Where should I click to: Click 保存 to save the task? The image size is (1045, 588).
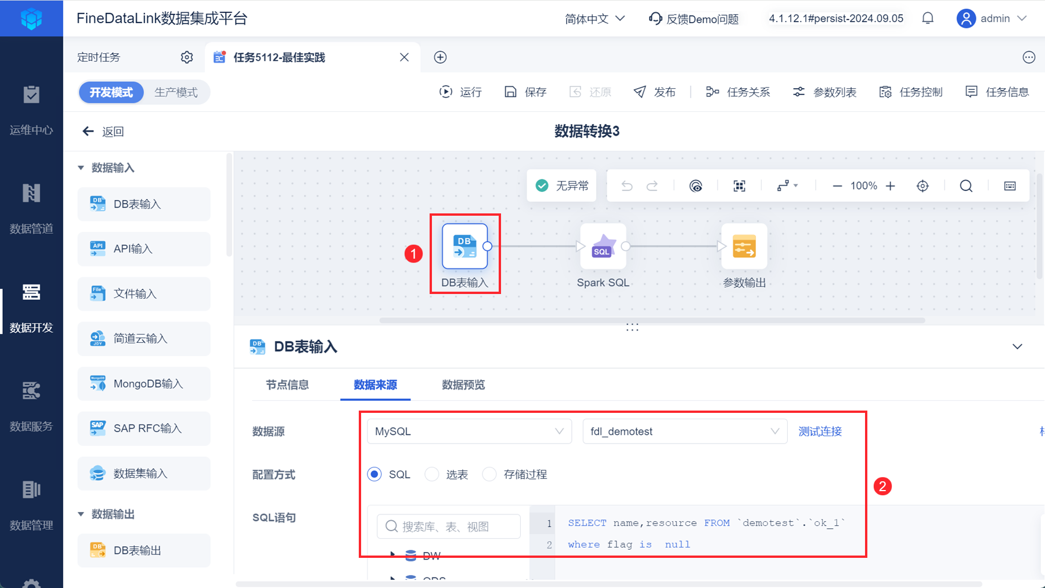coord(525,92)
